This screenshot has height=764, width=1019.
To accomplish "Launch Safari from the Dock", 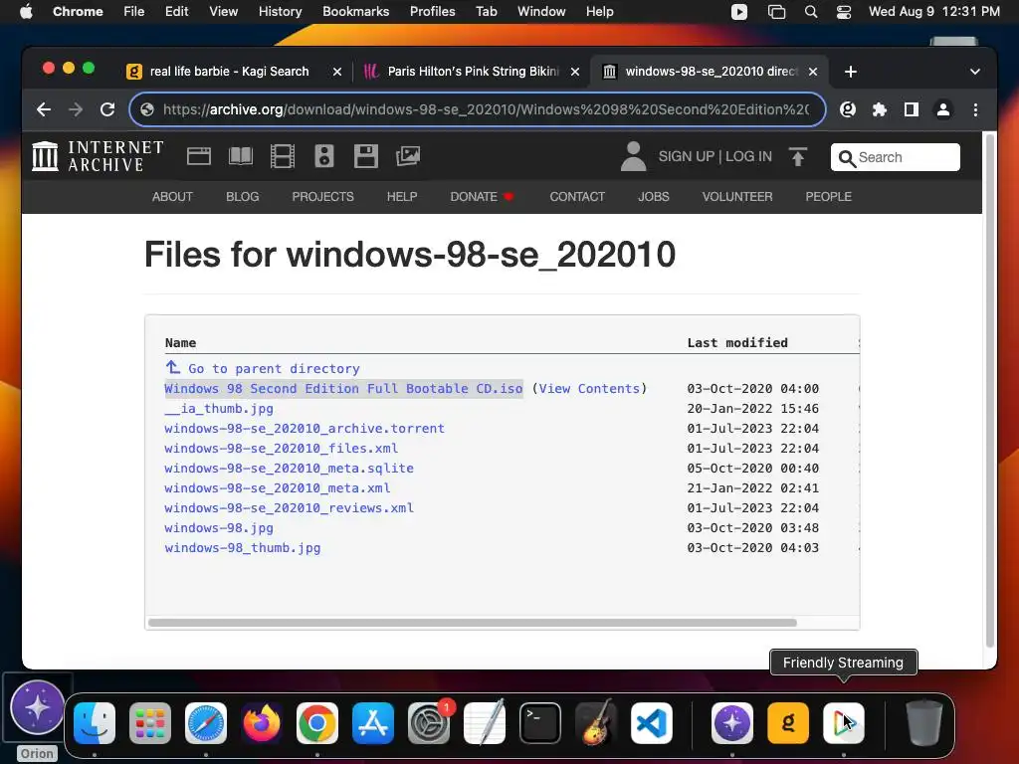I will (206, 723).
